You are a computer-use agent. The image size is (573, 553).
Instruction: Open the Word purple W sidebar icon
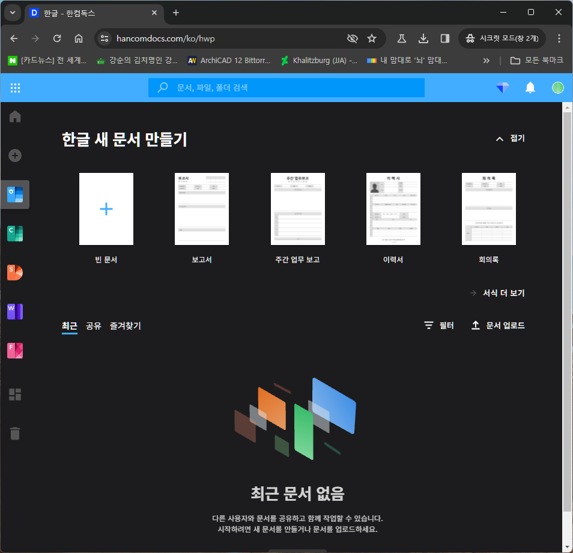[x=15, y=312]
